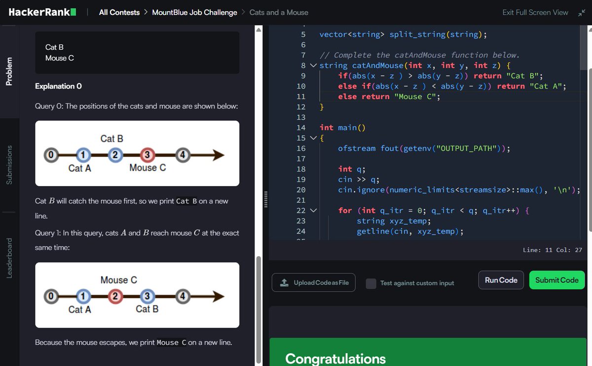Click the upload icon in Upload Code button
The width and height of the screenshot is (592, 366).
click(x=284, y=282)
